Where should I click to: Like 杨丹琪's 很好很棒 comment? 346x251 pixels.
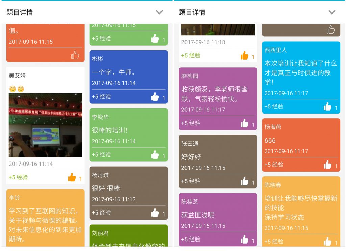(155, 213)
